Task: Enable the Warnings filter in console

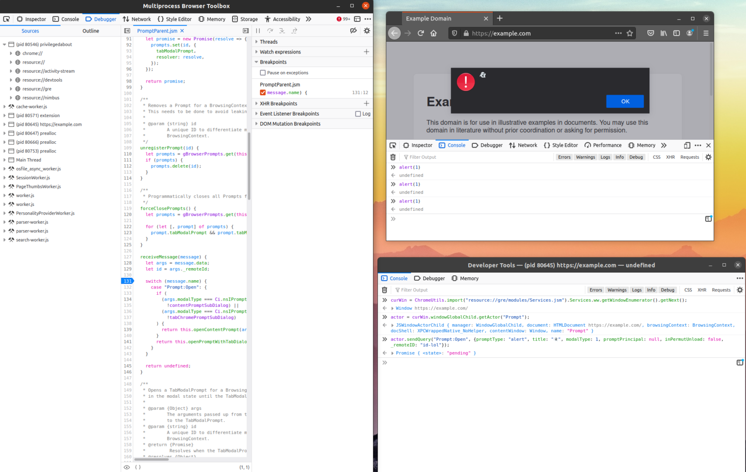Action: tap(585, 157)
